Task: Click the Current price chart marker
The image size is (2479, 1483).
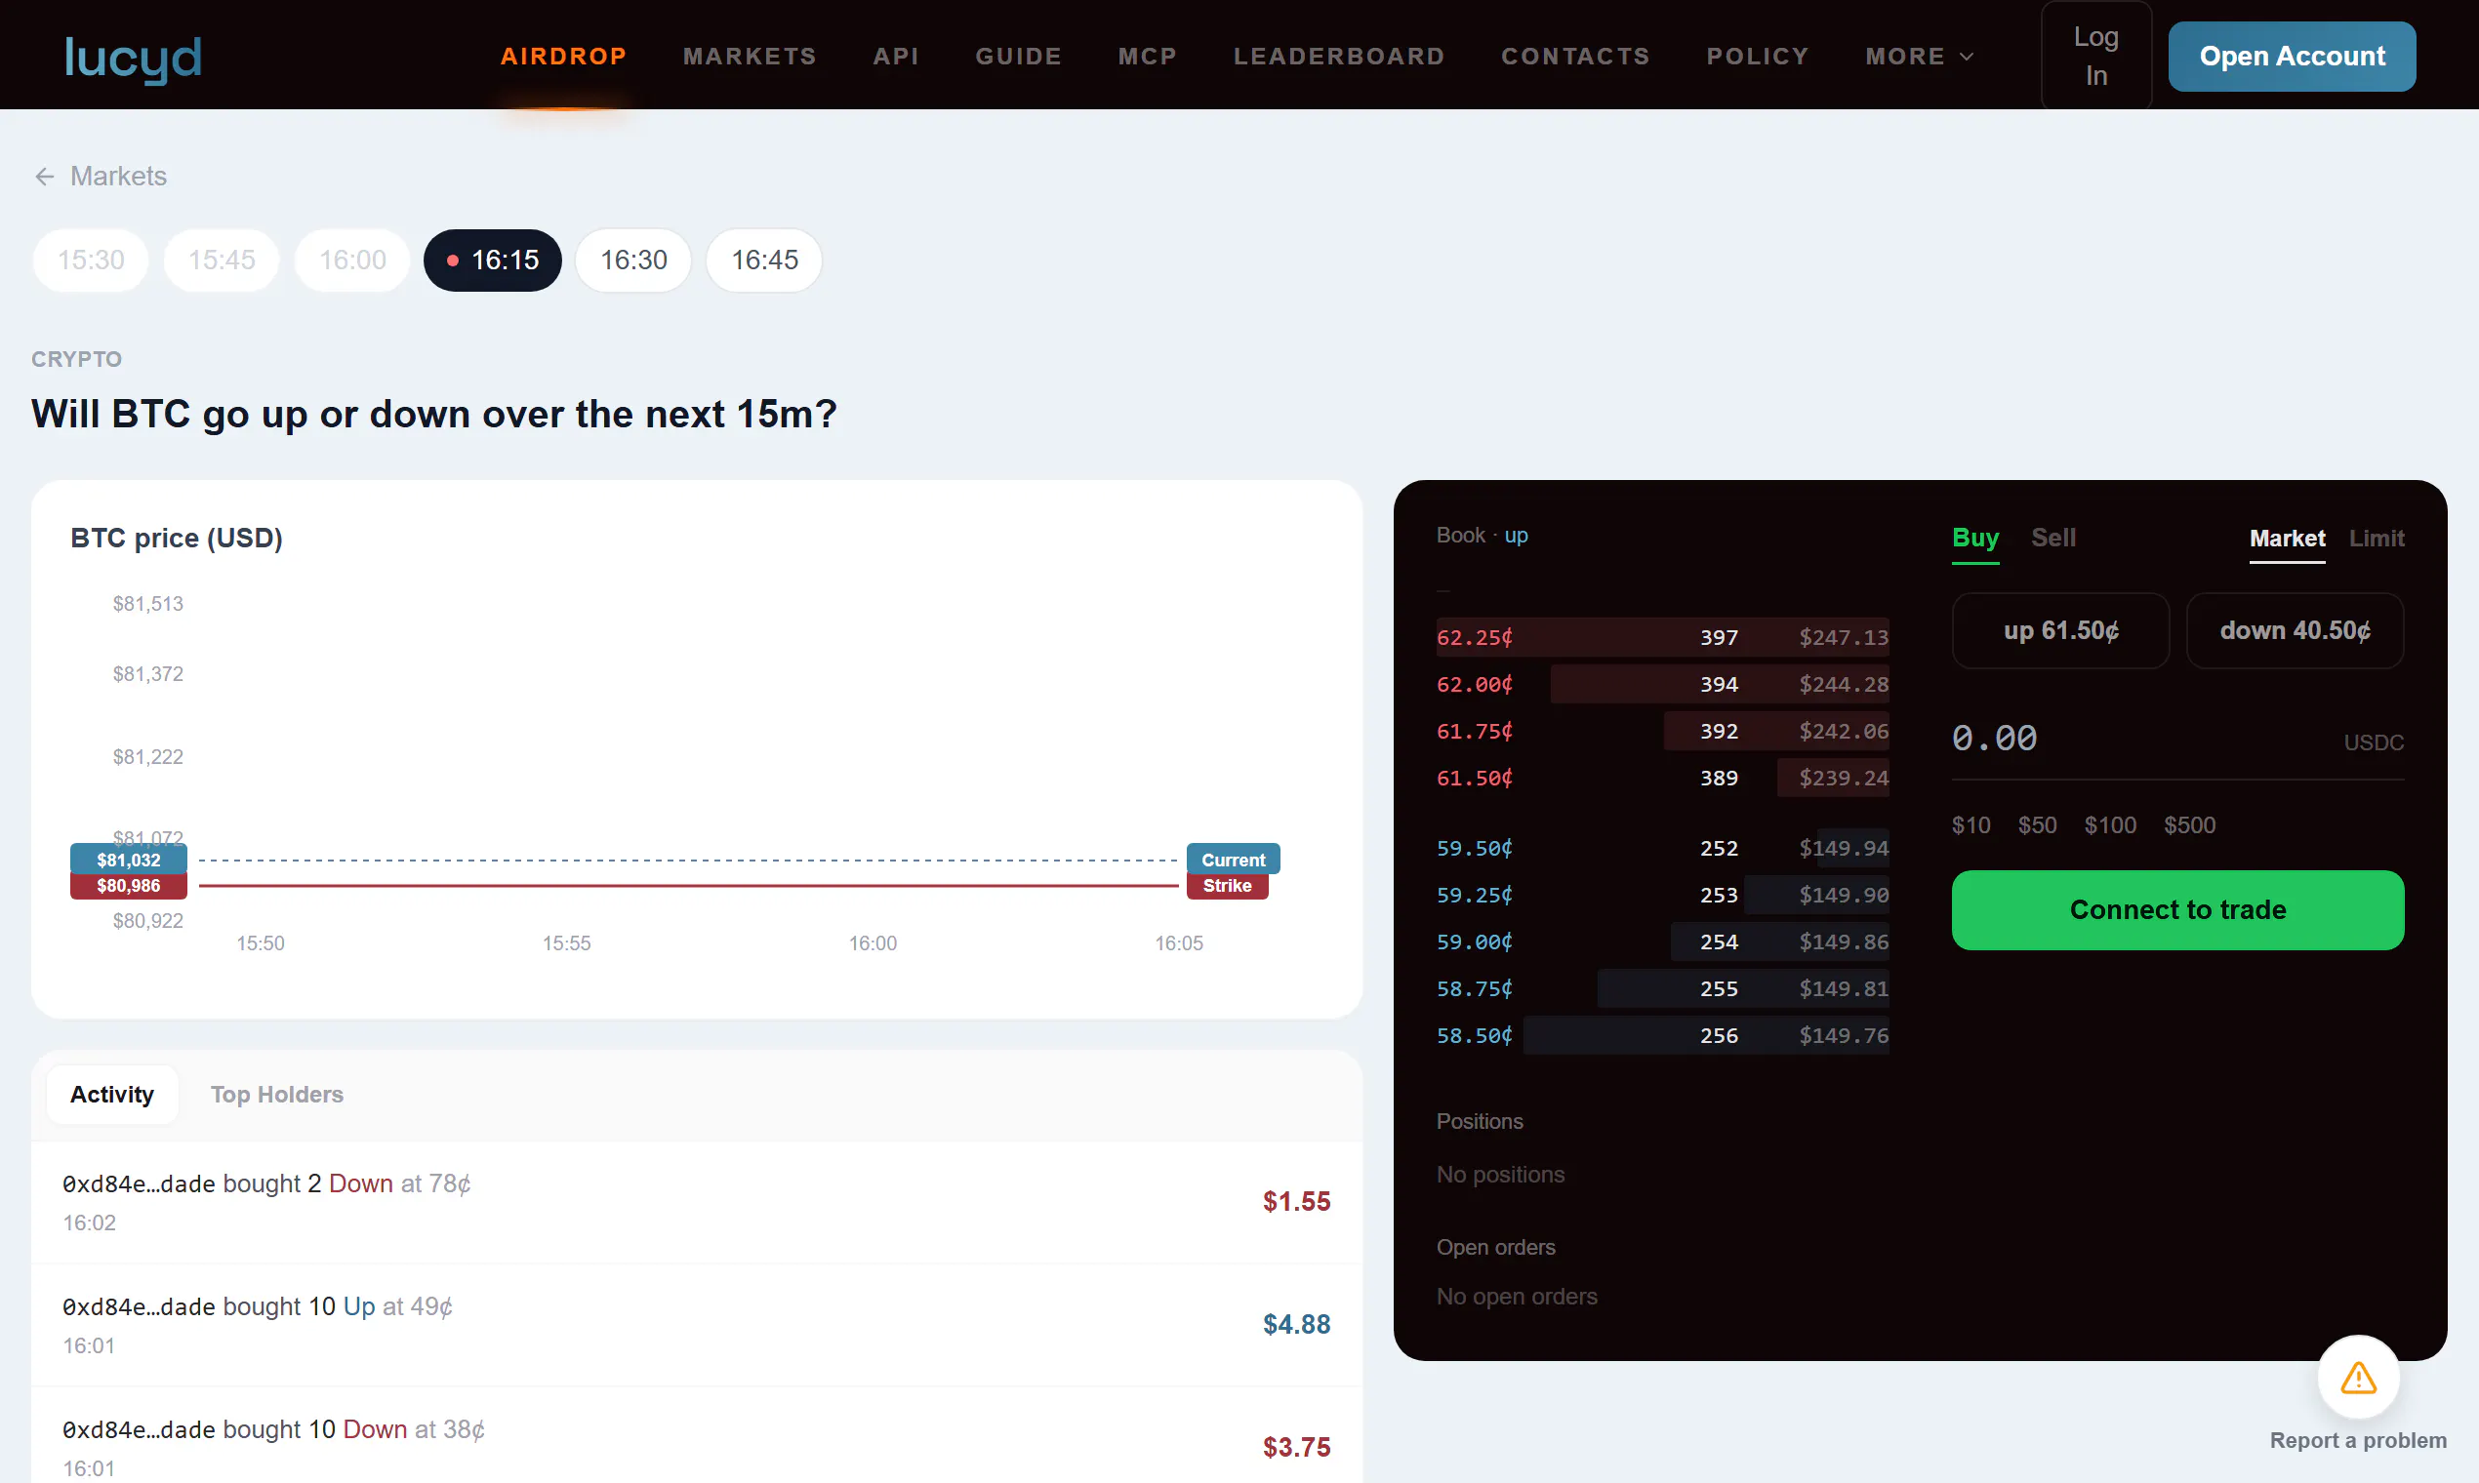Action: tap(1233, 860)
